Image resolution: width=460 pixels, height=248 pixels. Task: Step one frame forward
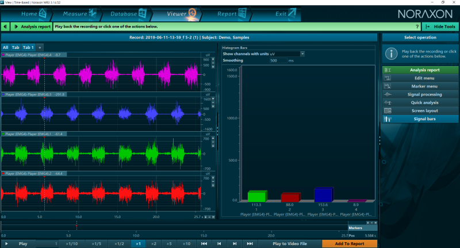pos(235,243)
